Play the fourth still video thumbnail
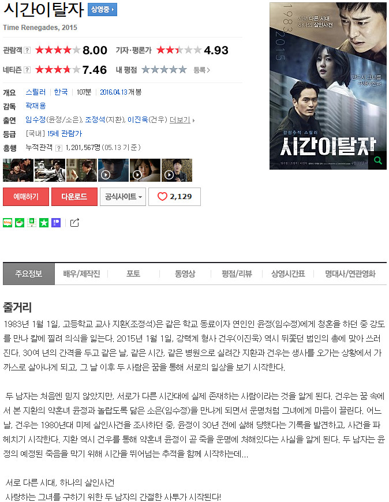Screen dimensions: 389x502 pyautogui.click(x=113, y=170)
